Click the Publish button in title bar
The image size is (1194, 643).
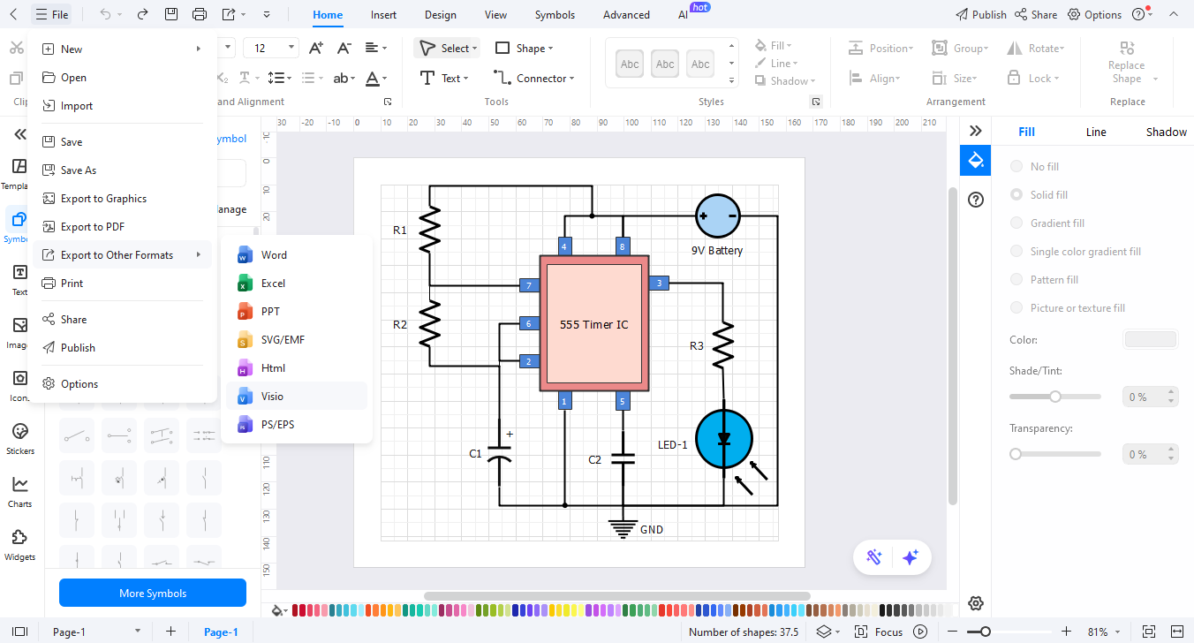pos(981,14)
